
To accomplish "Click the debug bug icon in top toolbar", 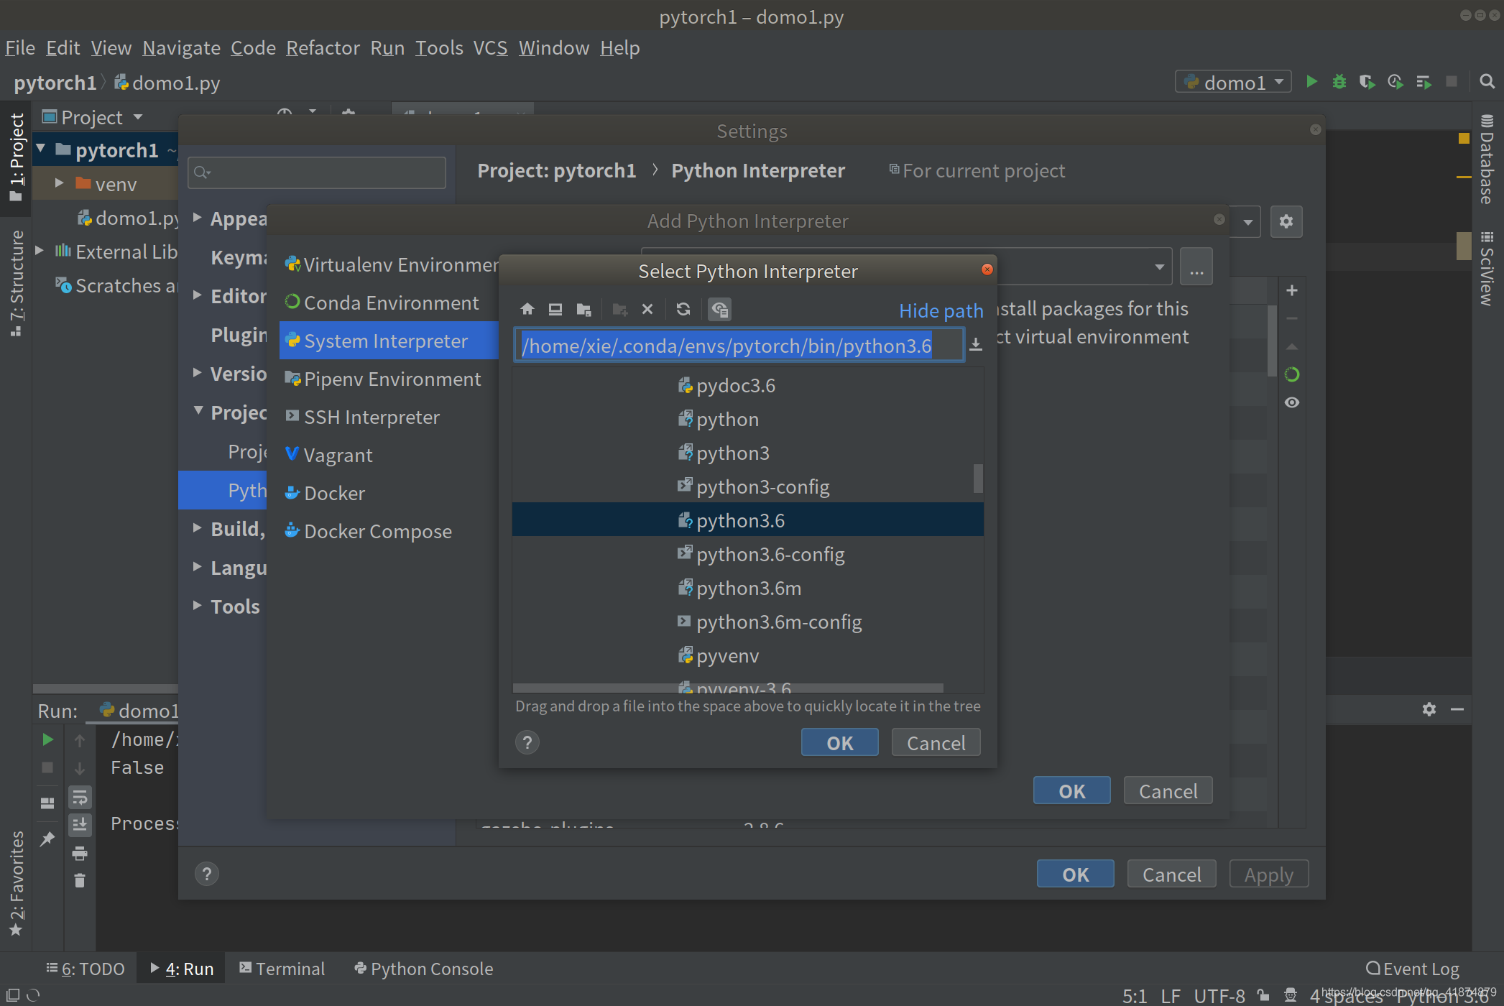I will (x=1339, y=82).
